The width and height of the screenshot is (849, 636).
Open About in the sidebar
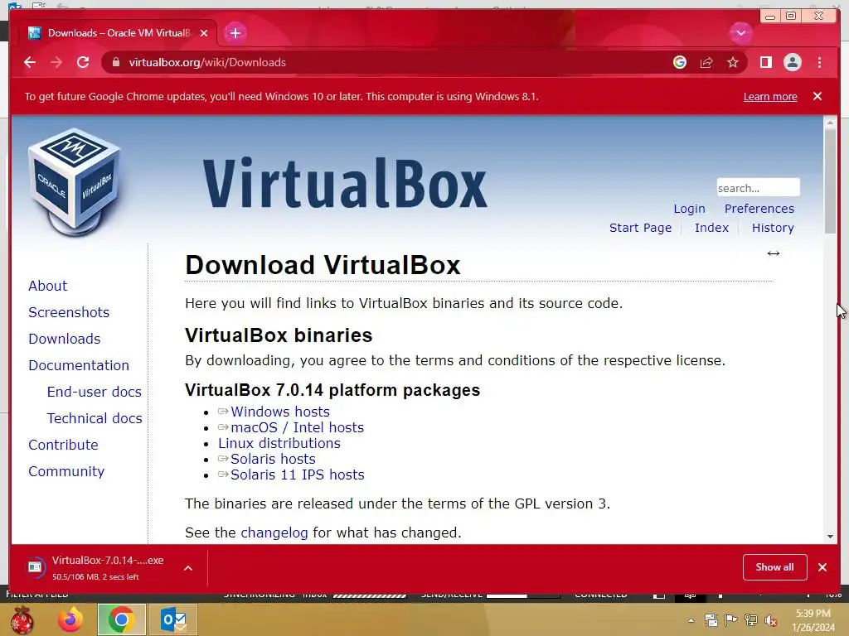coord(47,286)
